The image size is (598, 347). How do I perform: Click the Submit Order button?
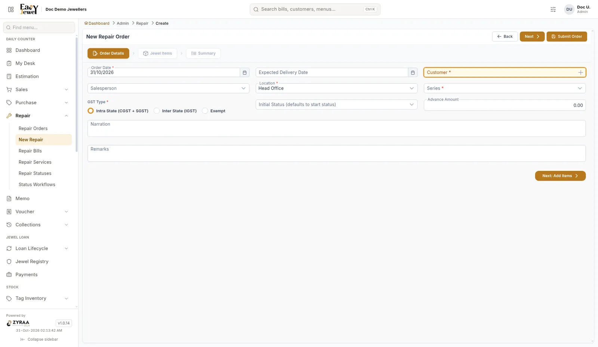point(567,37)
